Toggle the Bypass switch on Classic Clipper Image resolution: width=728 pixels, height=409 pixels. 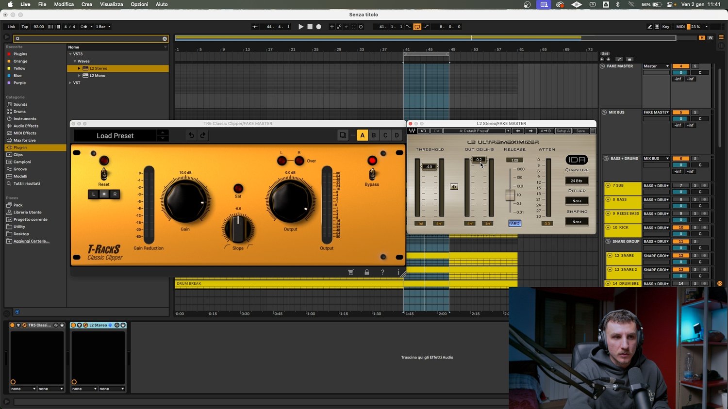click(x=372, y=173)
